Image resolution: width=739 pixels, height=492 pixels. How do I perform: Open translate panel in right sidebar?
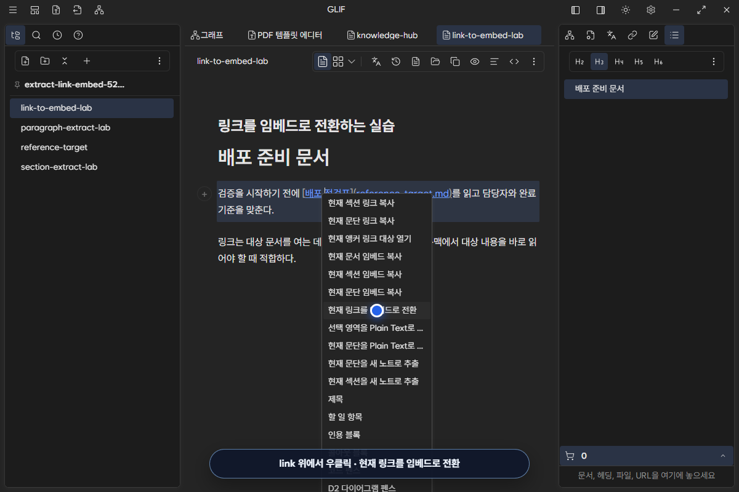[612, 35]
